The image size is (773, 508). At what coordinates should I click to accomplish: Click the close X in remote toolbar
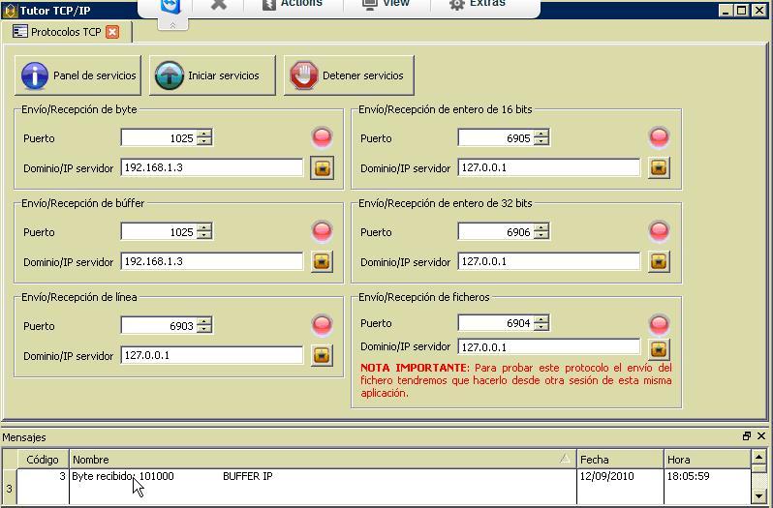(x=218, y=4)
